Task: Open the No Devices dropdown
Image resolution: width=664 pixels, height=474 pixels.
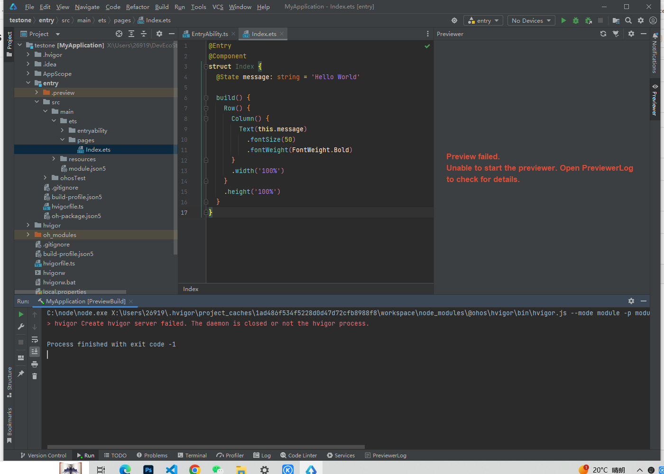Action: pyautogui.click(x=531, y=20)
